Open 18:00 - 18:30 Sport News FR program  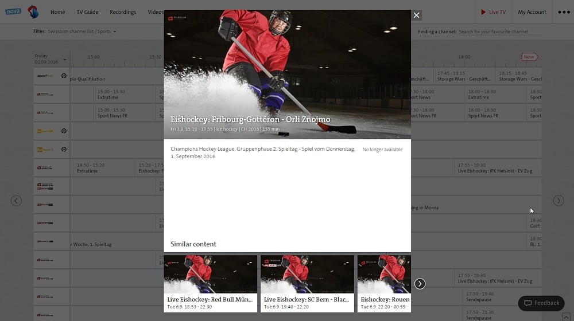[495, 112]
